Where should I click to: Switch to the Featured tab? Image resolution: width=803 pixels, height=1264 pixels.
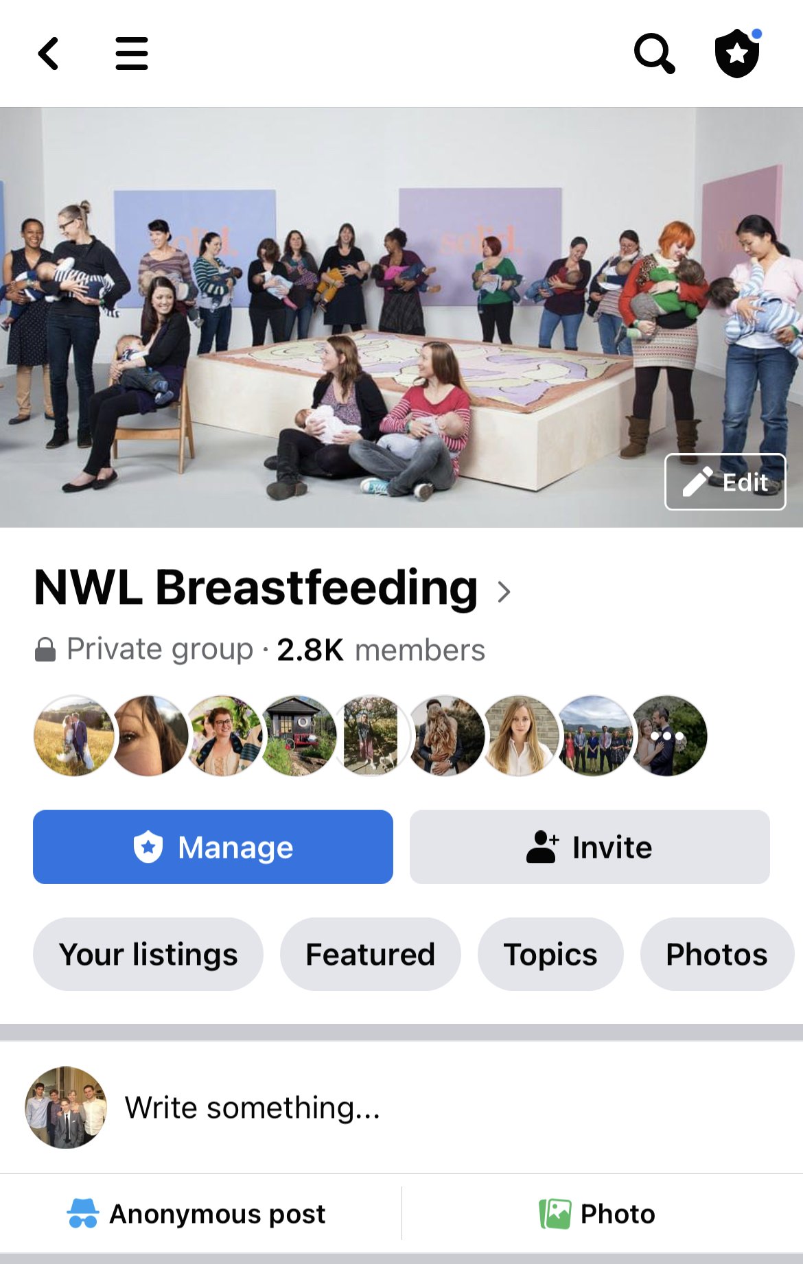(371, 955)
